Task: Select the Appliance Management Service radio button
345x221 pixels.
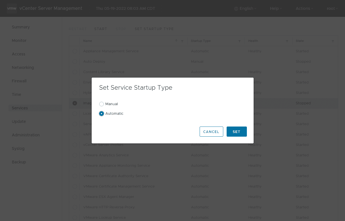Action: (75, 51)
